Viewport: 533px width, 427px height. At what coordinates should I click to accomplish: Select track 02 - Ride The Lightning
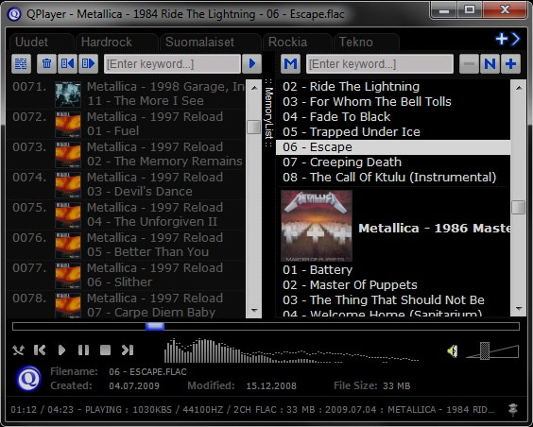click(x=393, y=87)
